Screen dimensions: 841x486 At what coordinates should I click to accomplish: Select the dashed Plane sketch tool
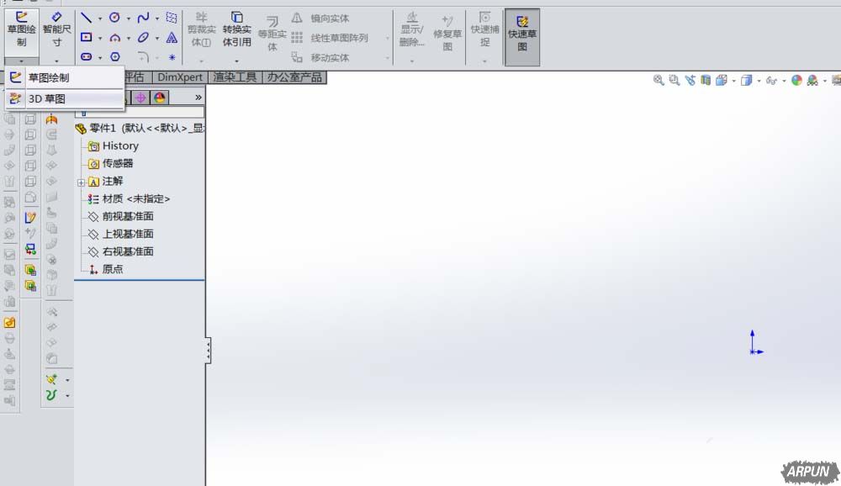172,18
